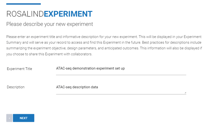Place cursor after 'set up' in title

tap(125, 68)
